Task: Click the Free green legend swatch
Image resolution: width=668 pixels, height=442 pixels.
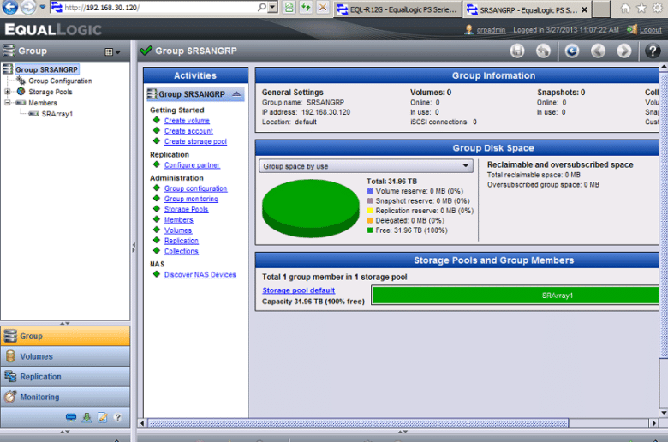Action: 370,230
